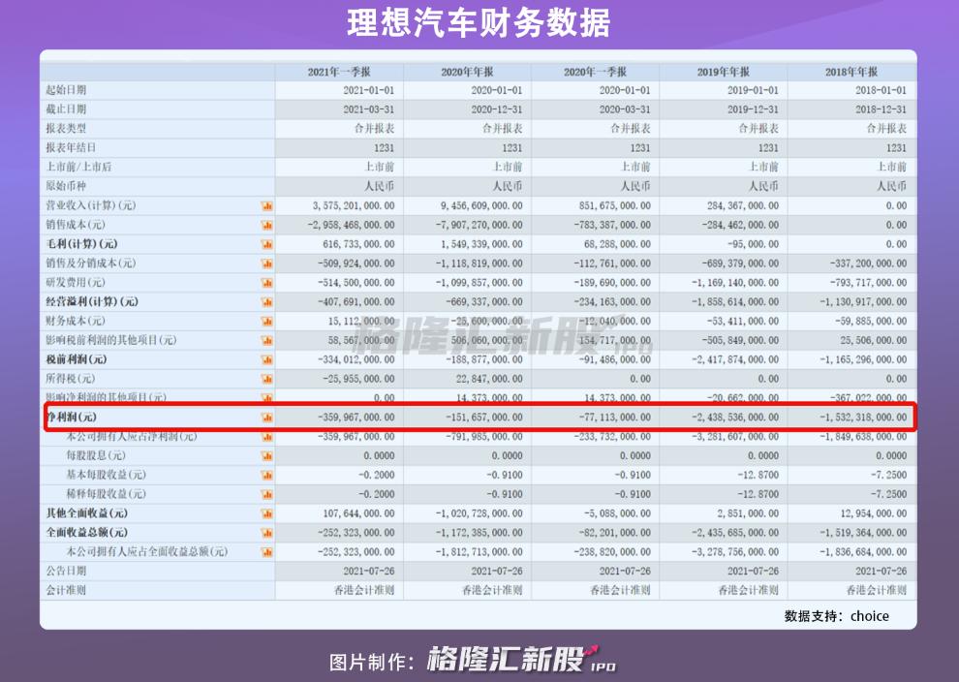This screenshot has width=959, height=682.
Task: Click the 数据支持：choice credit text
Action: (837, 616)
